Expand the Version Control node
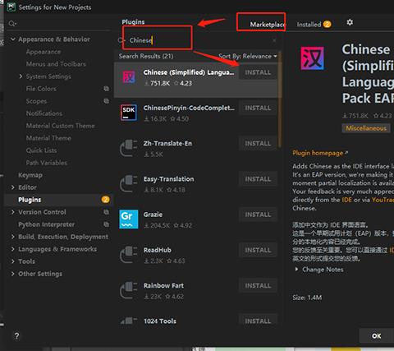This screenshot has width=394, height=351. [x=12, y=212]
